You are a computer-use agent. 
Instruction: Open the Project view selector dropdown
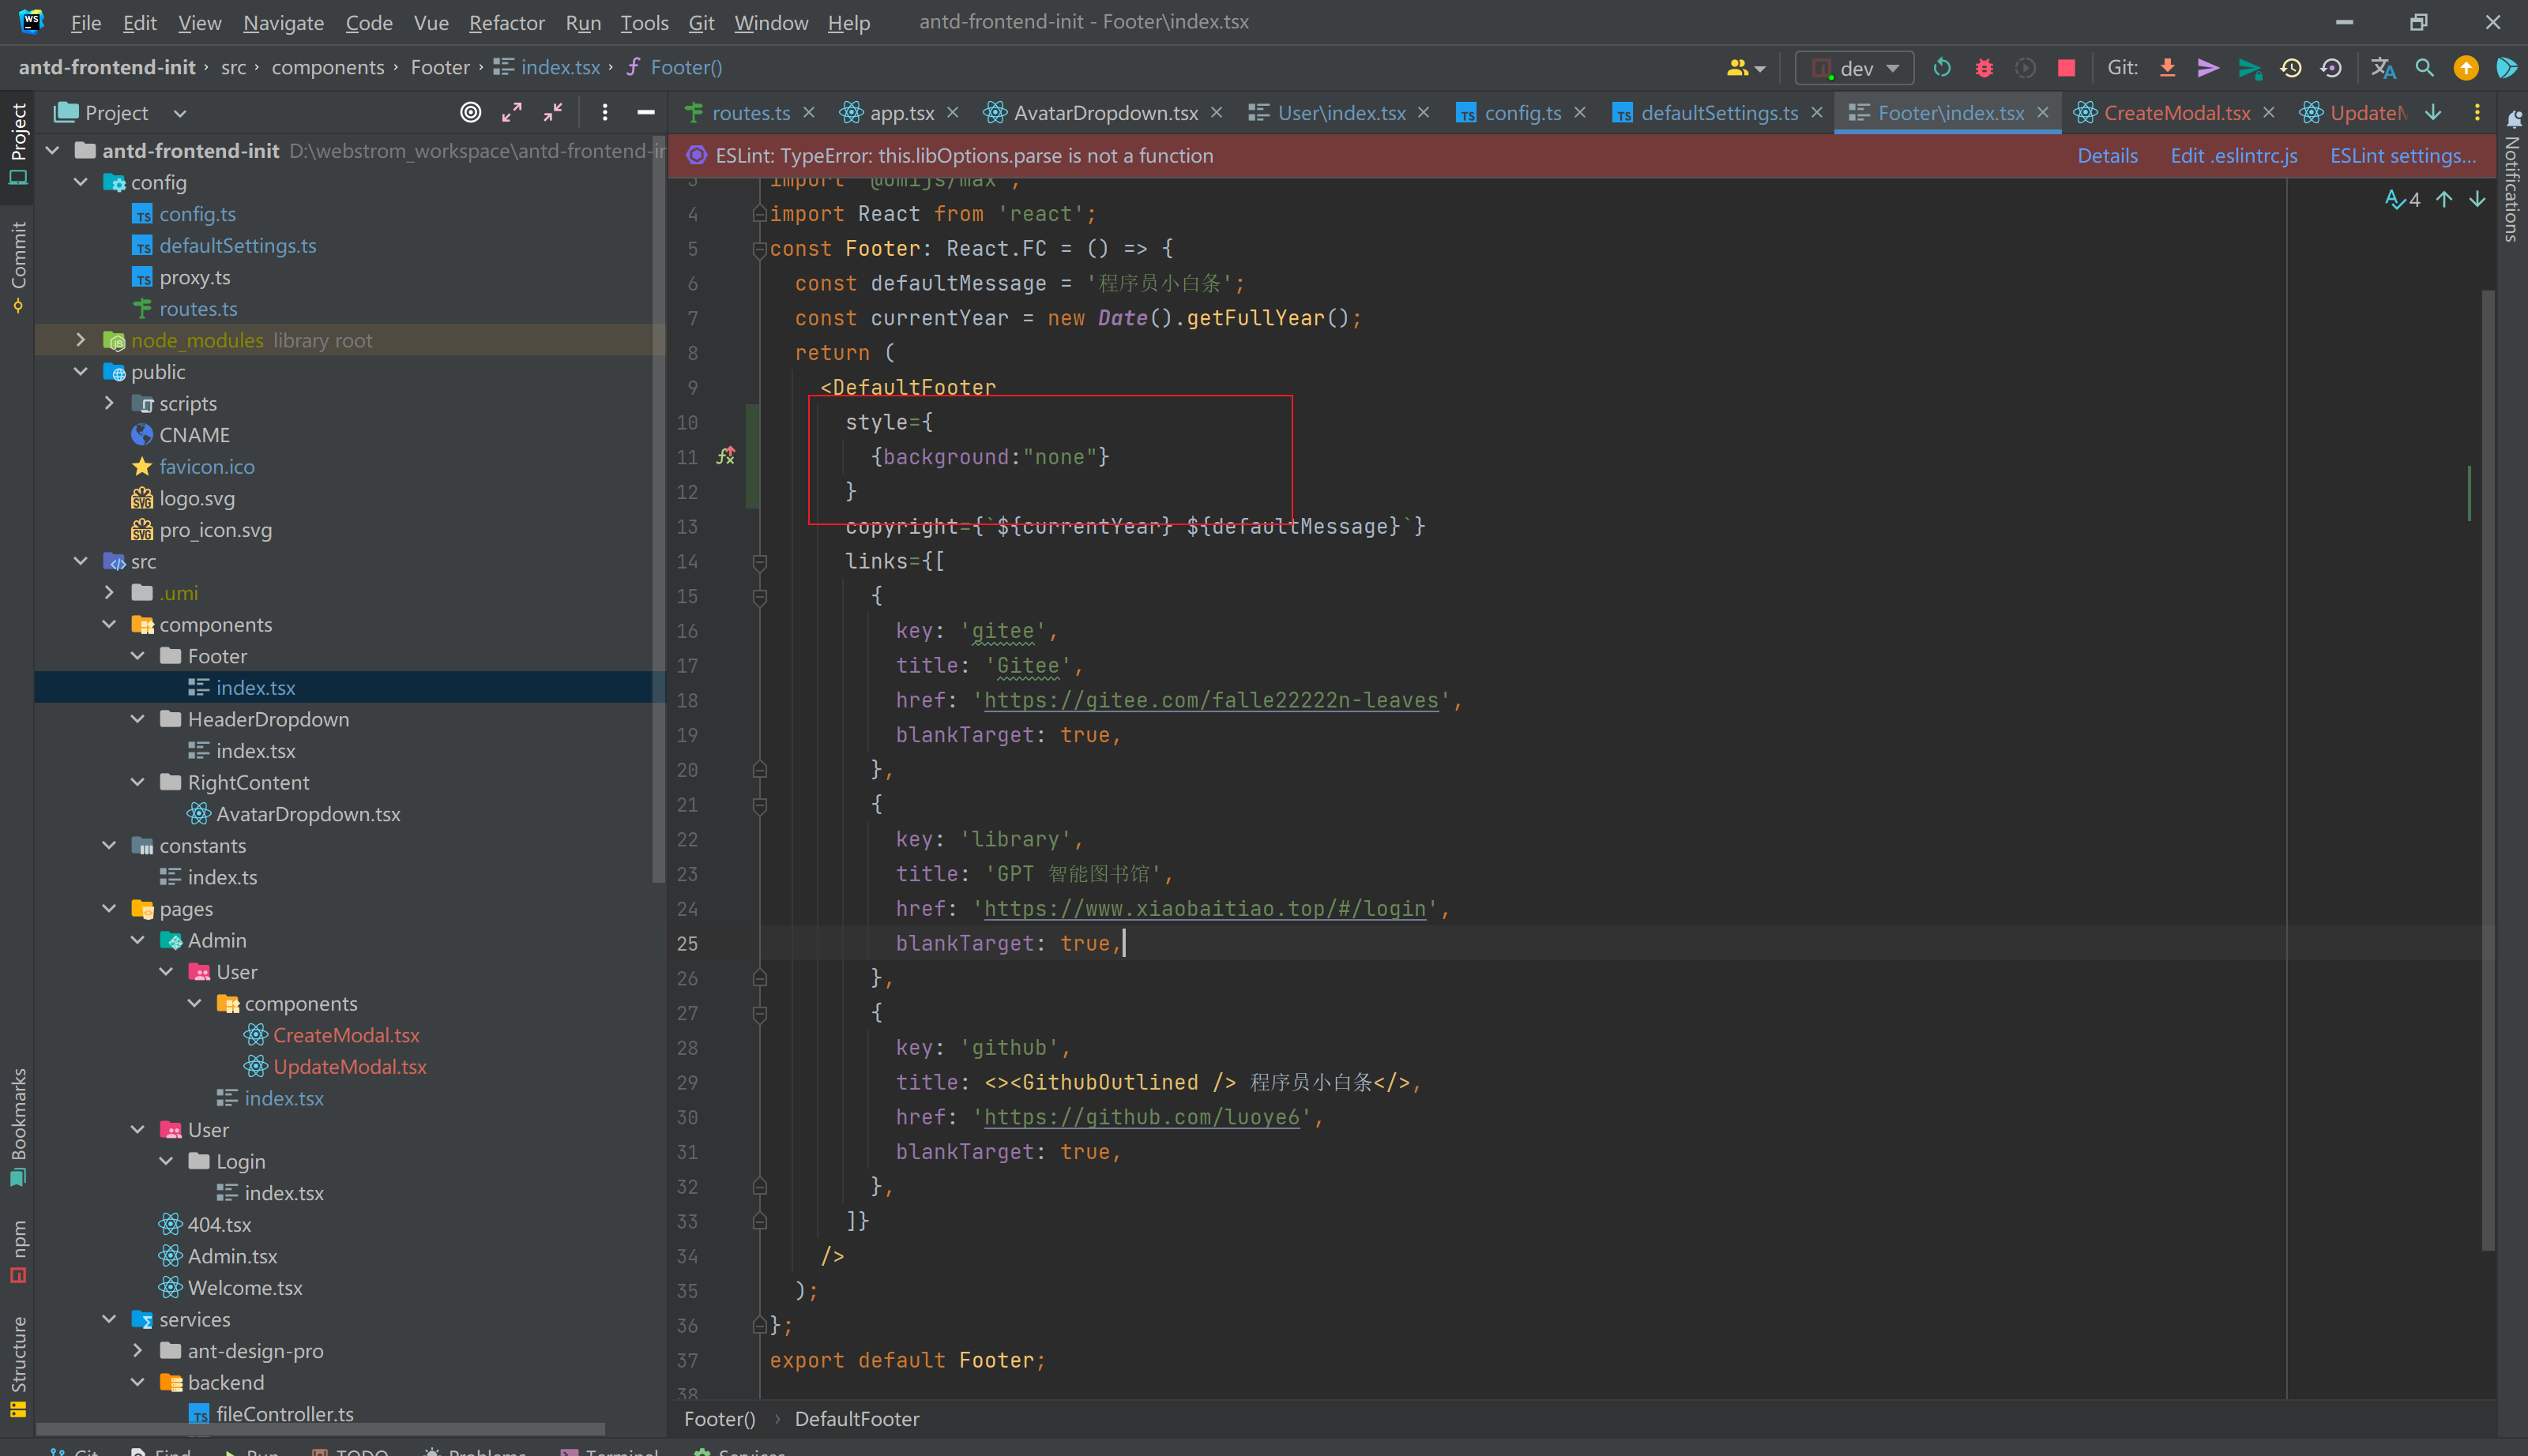(179, 113)
